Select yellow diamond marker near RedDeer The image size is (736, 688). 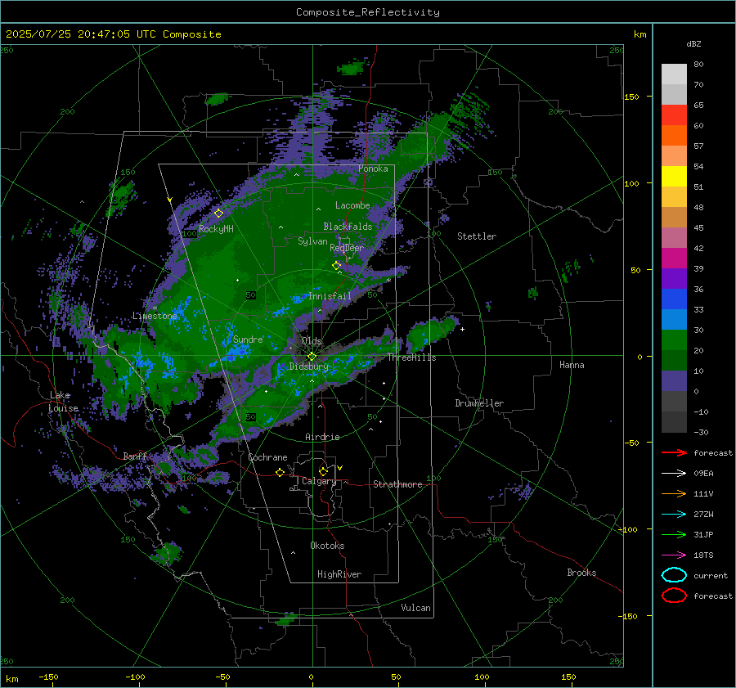point(336,265)
